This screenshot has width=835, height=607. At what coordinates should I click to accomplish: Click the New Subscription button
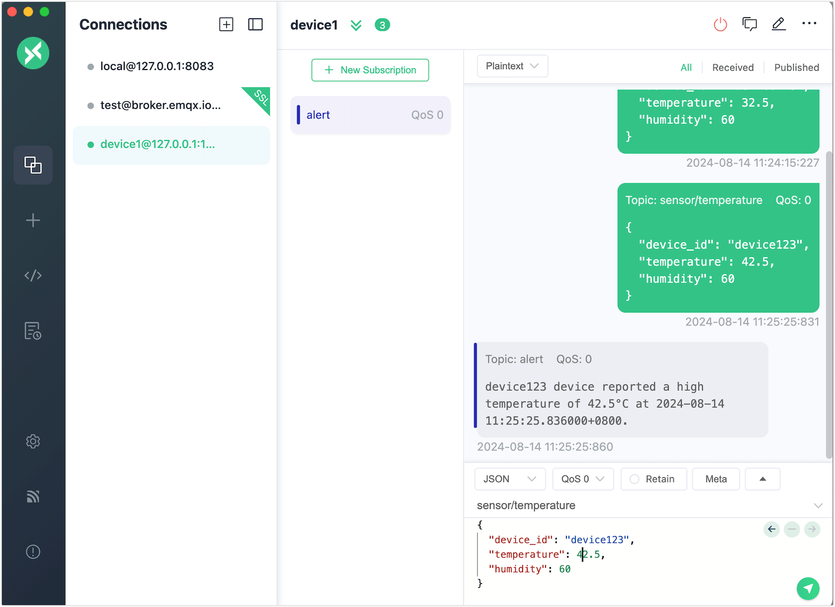(370, 70)
